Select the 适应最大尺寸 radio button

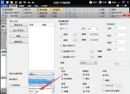(x=61, y=51)
